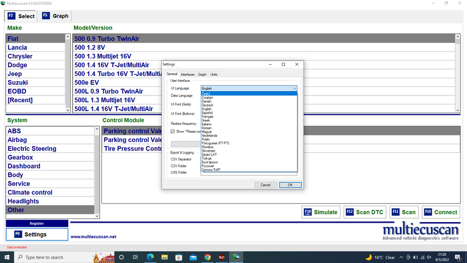
Task: Click the F10 Simulate button
Action: [x=320, y=212]
